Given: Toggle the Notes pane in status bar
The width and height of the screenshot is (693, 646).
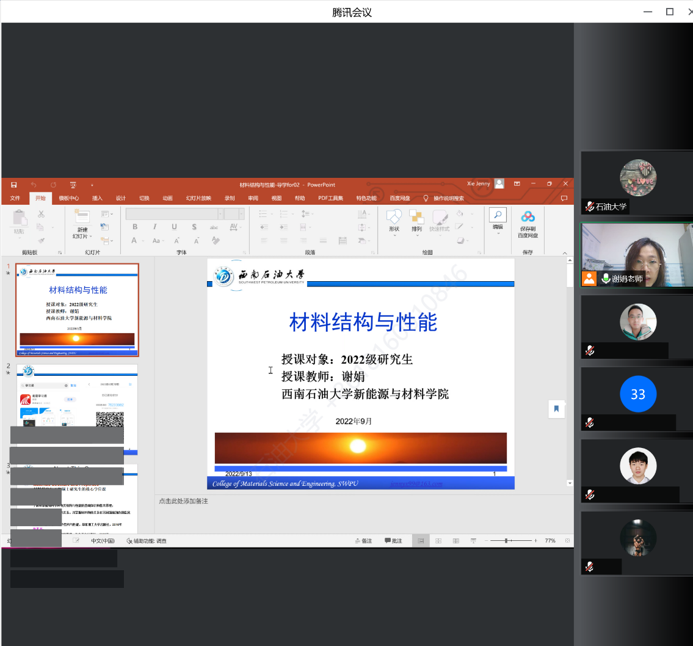Looking at the screenshot, I should point(363,541).
